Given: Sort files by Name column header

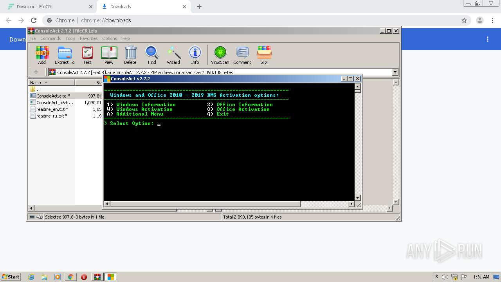Looking at the screenshot, I should click(x=51, y=82).
